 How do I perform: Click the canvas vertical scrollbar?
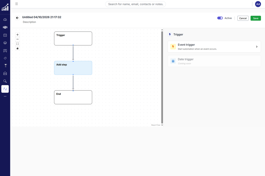[x=162, y=77]
